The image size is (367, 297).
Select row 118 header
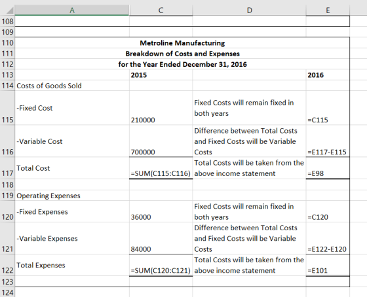(x=7, y=185)
